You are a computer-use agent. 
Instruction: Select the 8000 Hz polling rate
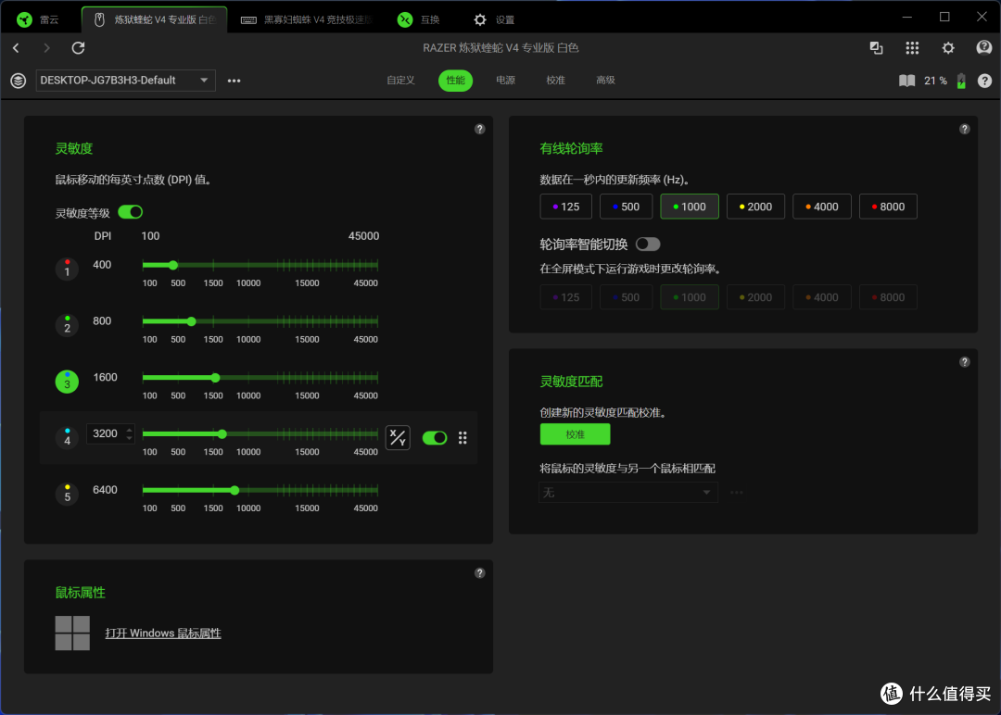pos(888,207)
